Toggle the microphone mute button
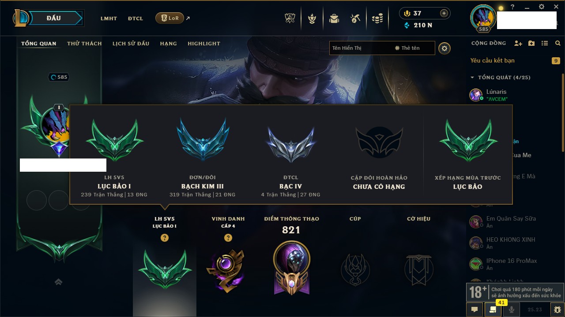 tap(512, 310)
